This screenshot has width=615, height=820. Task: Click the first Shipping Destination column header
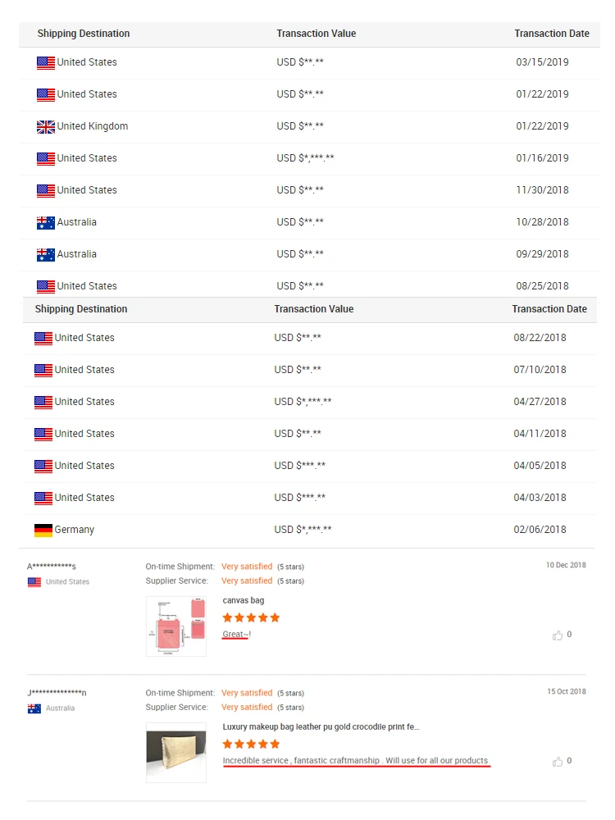tap(84, 34)
